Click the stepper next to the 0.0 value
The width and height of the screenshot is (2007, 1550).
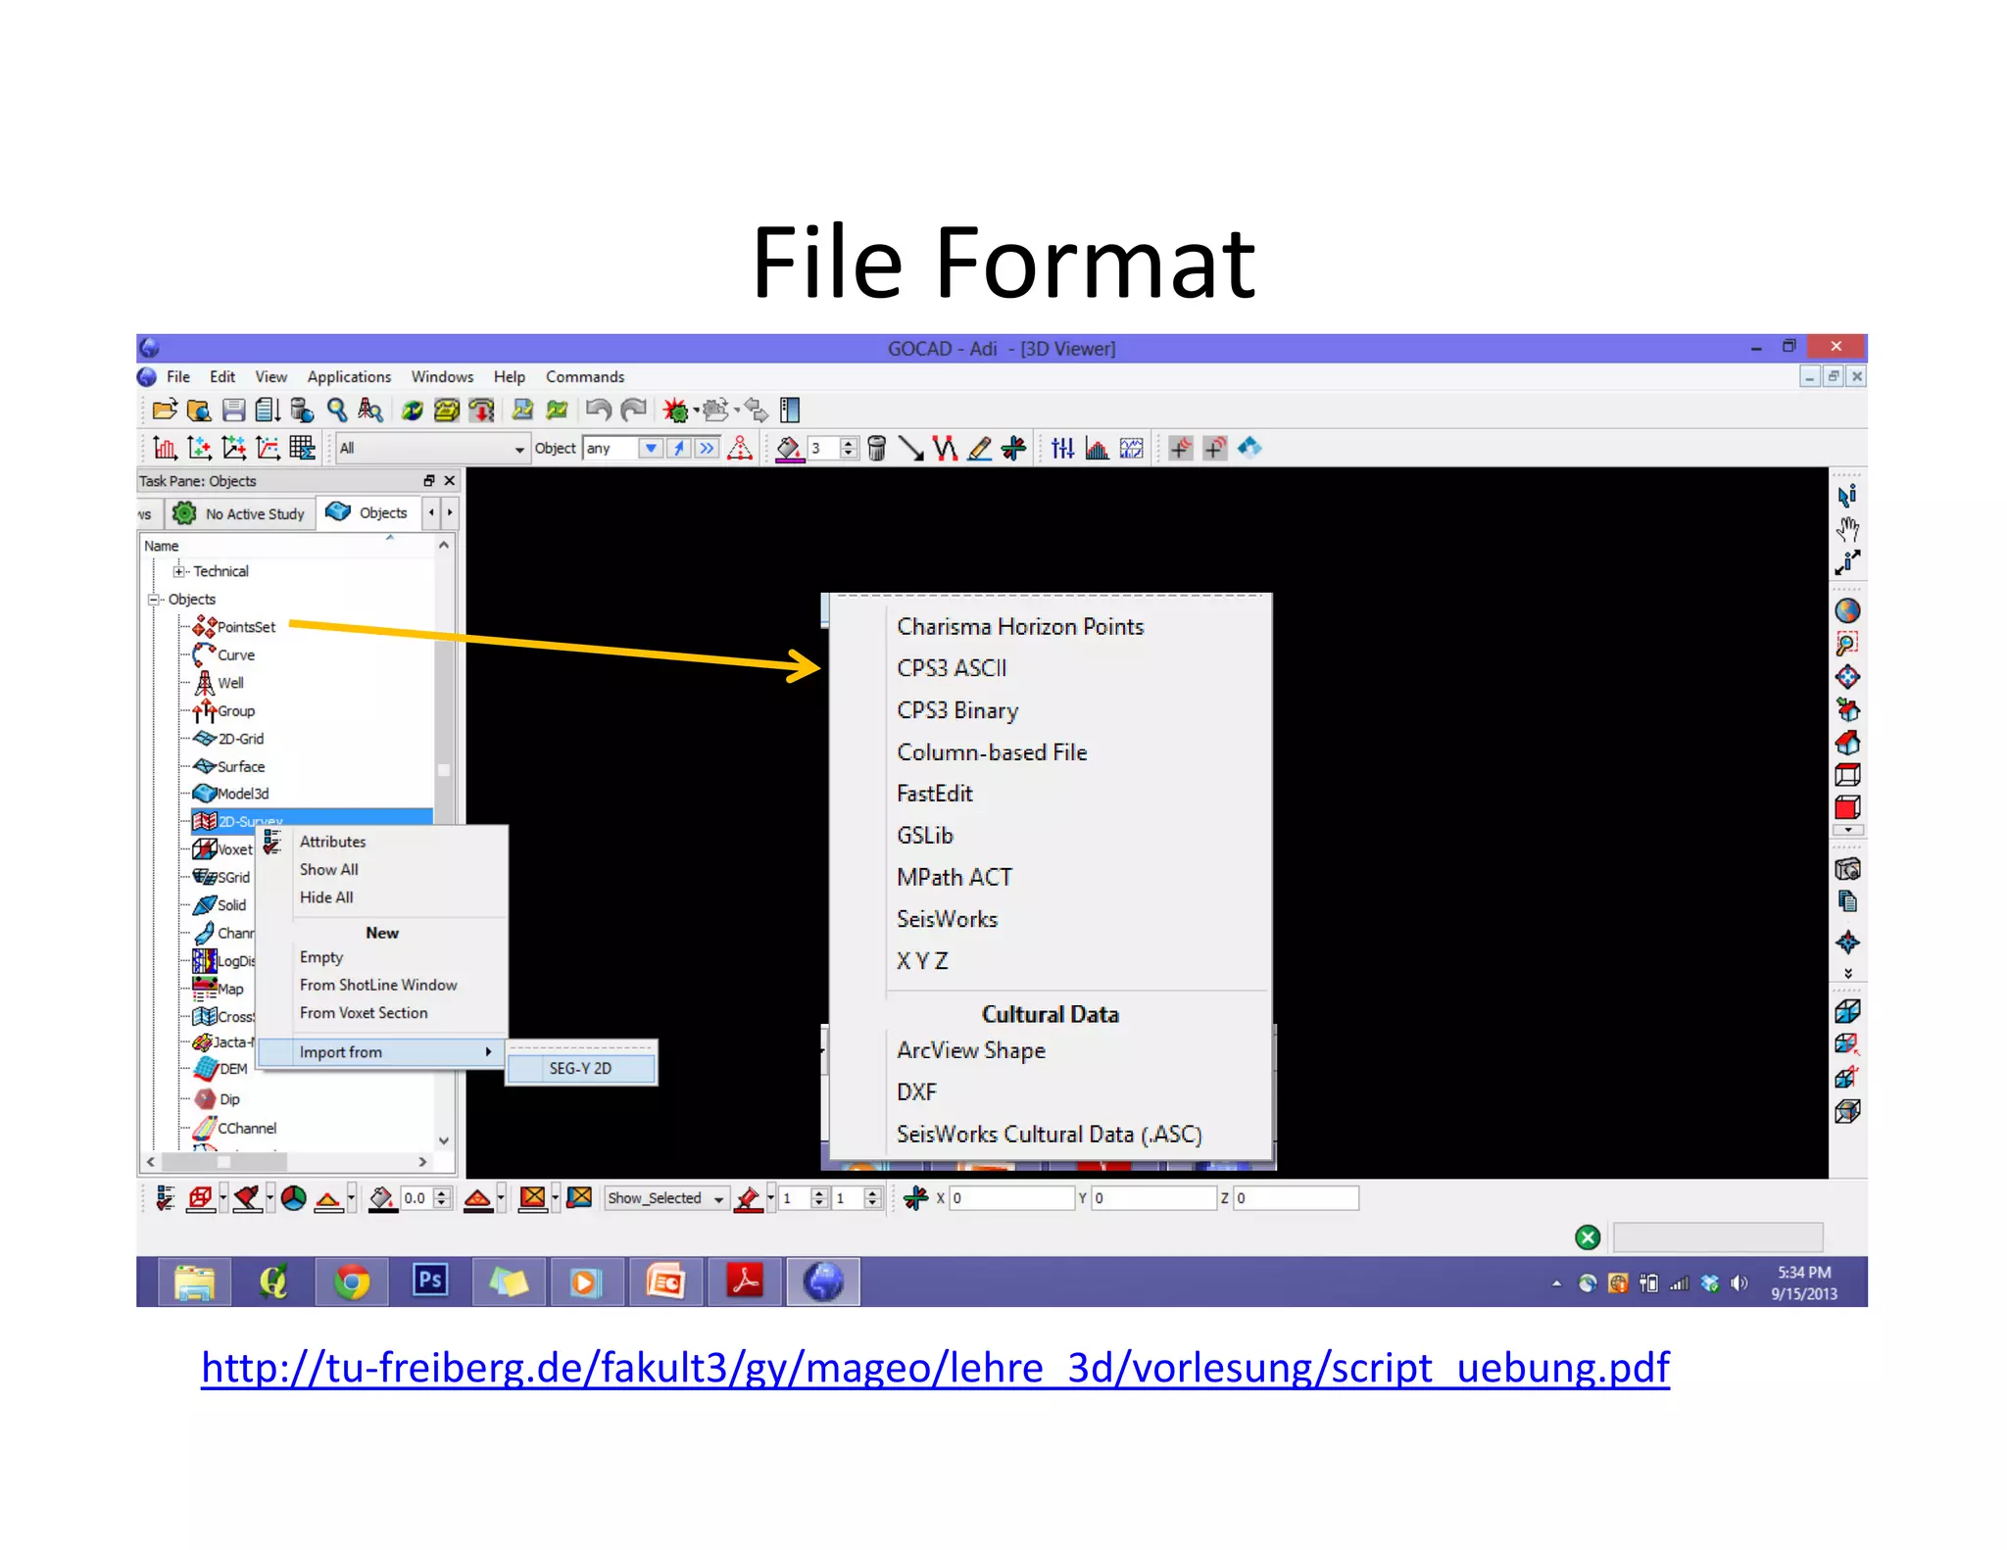point(441,1198)
